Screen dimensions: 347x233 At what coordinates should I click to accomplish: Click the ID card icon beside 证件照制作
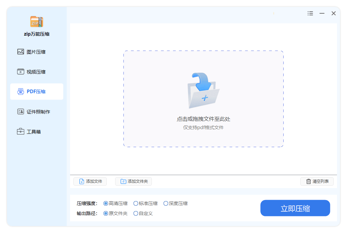(21, 112)
